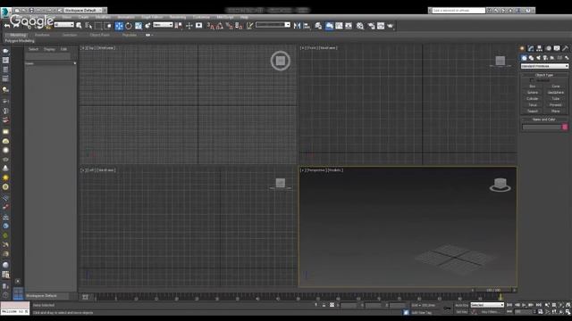Switch to the Motion command panel tab
572x321 pixels.
(548, 48)
